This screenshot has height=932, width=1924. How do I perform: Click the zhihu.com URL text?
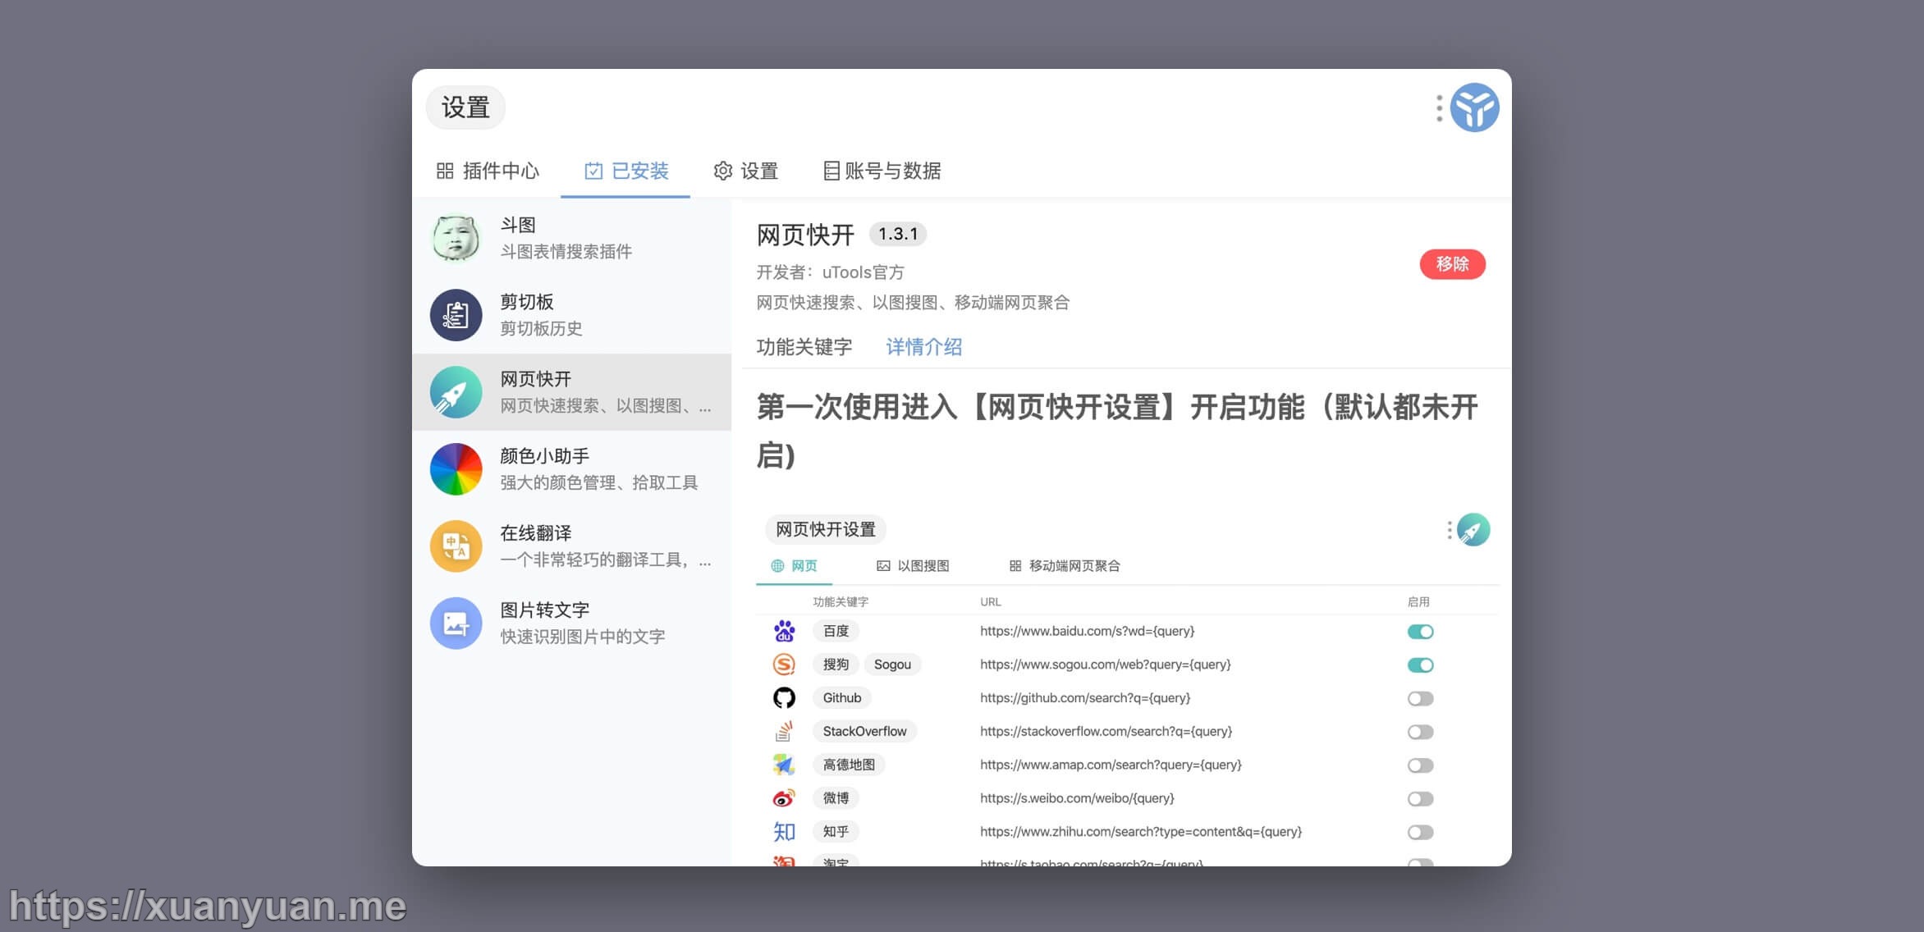(x=1141, y=832)
